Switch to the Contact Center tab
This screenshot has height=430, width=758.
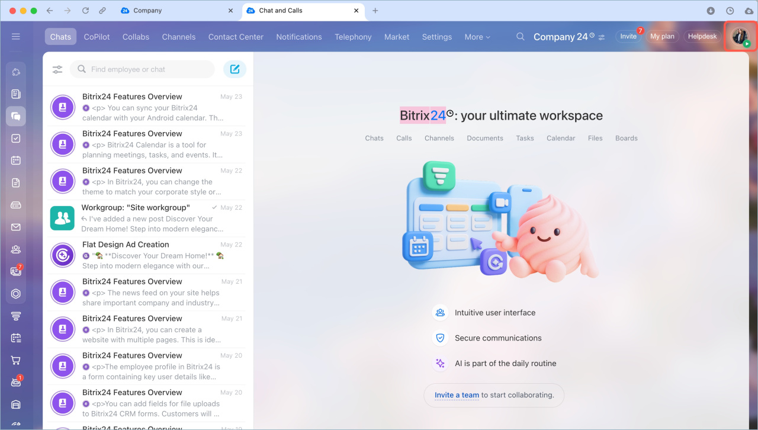tap(236, 37)
